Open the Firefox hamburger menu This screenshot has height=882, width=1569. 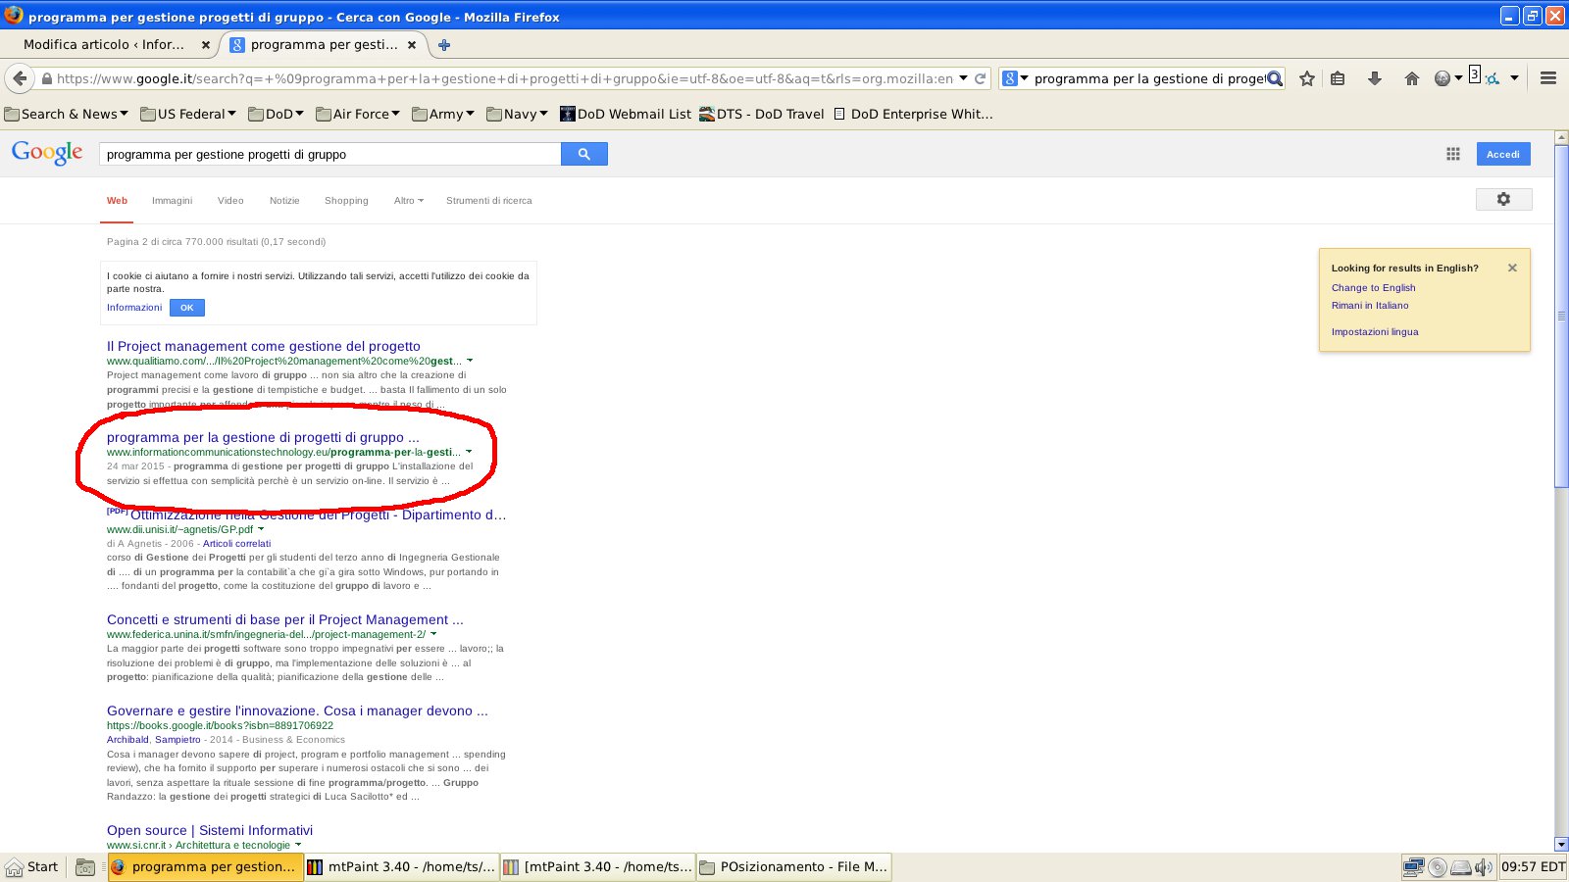pos(1548,78)
